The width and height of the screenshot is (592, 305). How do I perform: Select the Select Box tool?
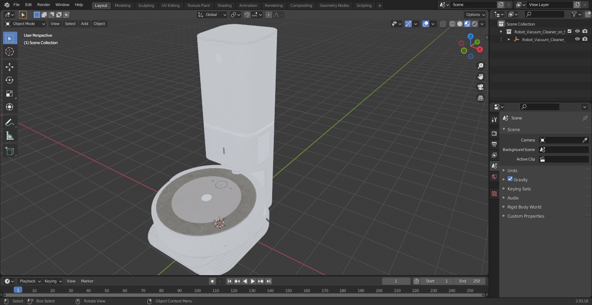coord(10,38)
